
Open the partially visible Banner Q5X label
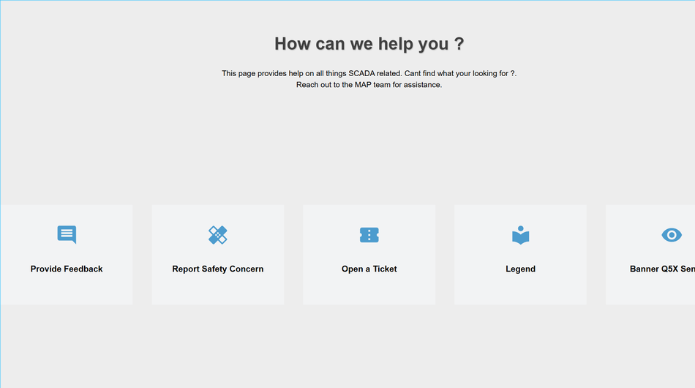tap(662, 269)
